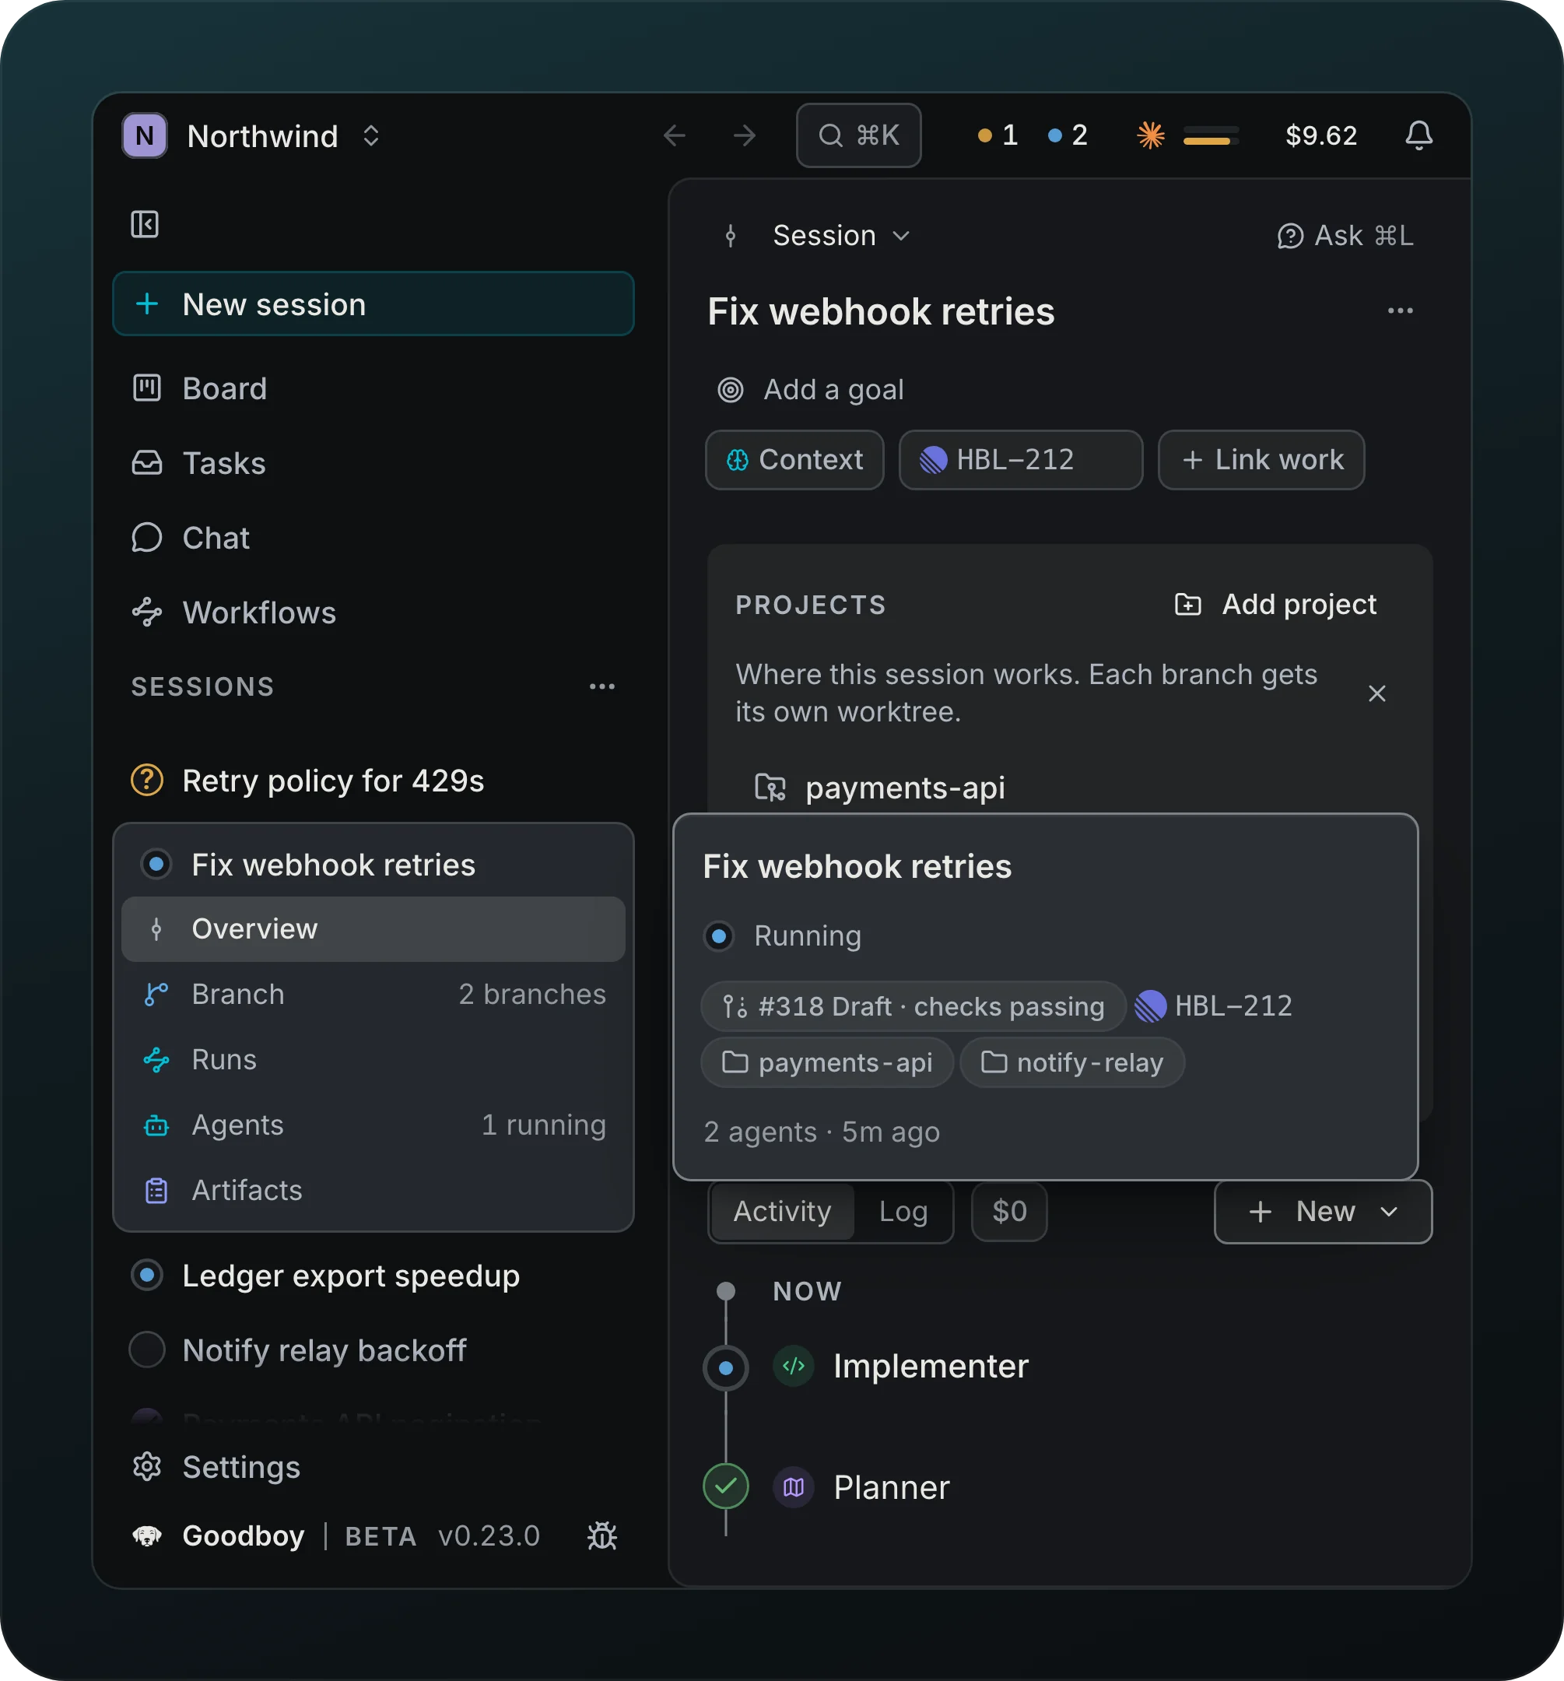Viewport: 1564px width, 1681px height.
Task: Collapse the sidebar with the panel icon
Action: (145, 224)
